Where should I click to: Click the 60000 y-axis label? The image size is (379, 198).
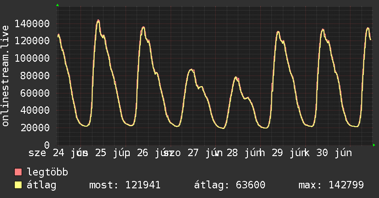[x=35, y=93]
